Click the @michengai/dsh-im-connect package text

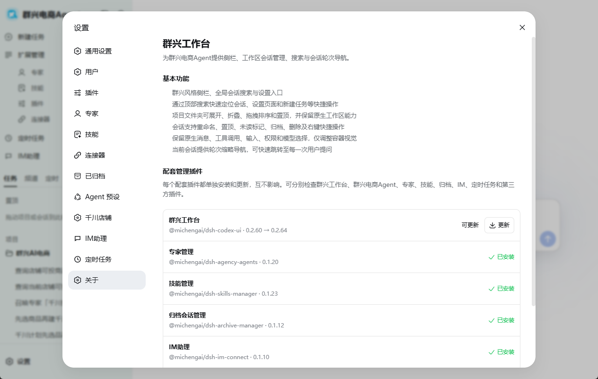coord(219,357)
